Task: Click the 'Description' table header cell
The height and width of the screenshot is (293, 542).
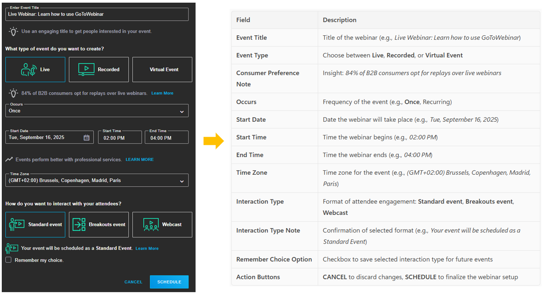Action: 429,20
